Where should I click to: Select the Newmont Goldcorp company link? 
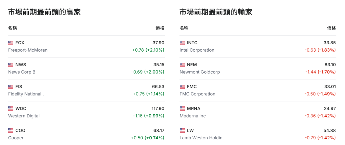200,72
